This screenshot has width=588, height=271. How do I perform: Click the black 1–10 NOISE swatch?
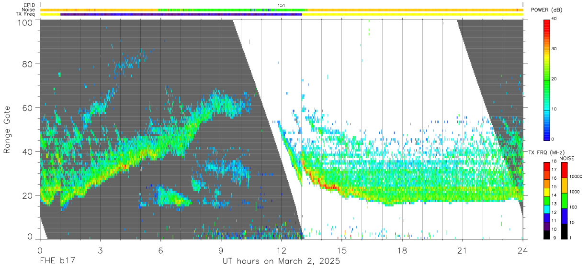tap(564, 231)
